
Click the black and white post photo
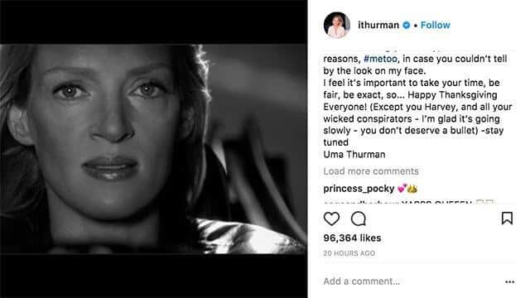click(x=153, y=149)
